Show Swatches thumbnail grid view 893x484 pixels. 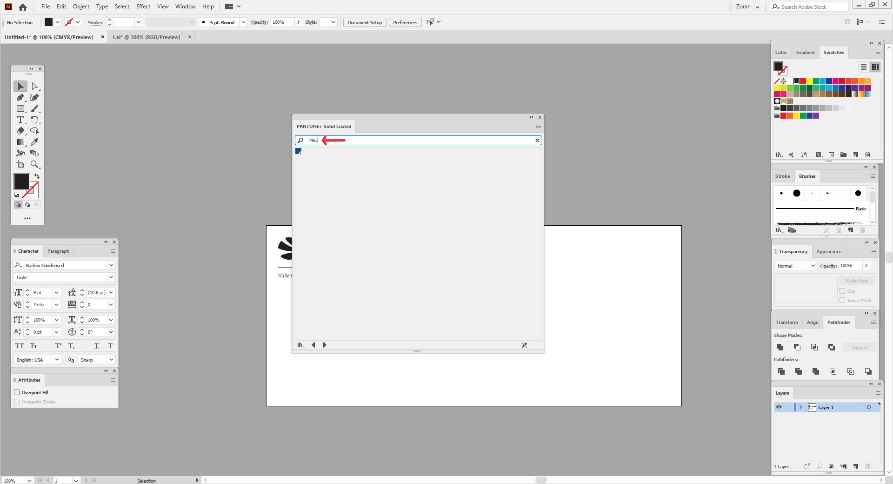[875, 67]
